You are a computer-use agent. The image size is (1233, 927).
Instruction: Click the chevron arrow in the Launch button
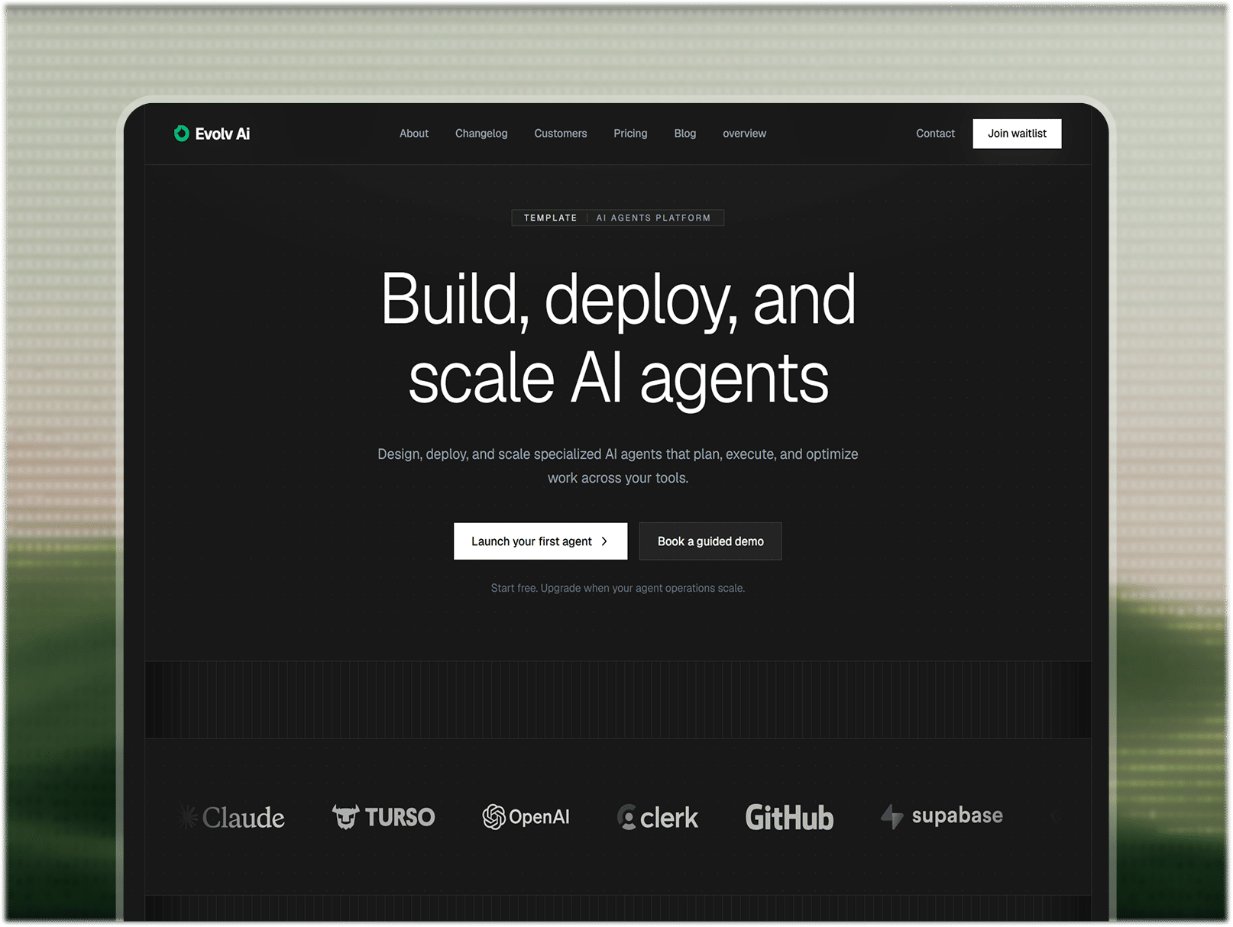coord(604,541)
